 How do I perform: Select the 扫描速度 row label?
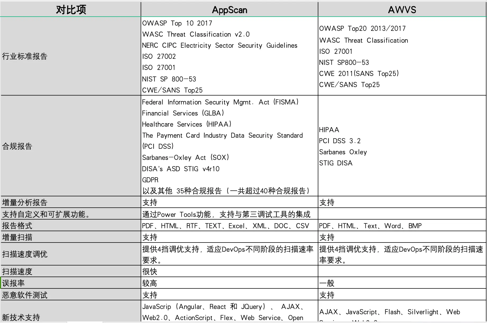(17, 272)
